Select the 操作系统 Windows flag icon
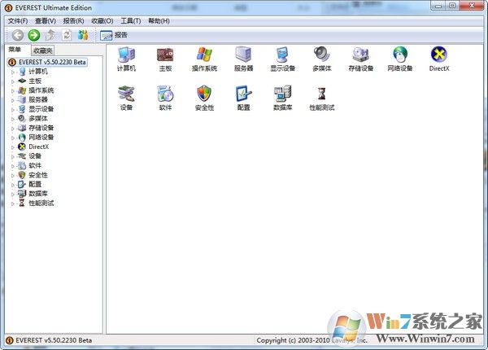488x350 pixels. point(204,55)
